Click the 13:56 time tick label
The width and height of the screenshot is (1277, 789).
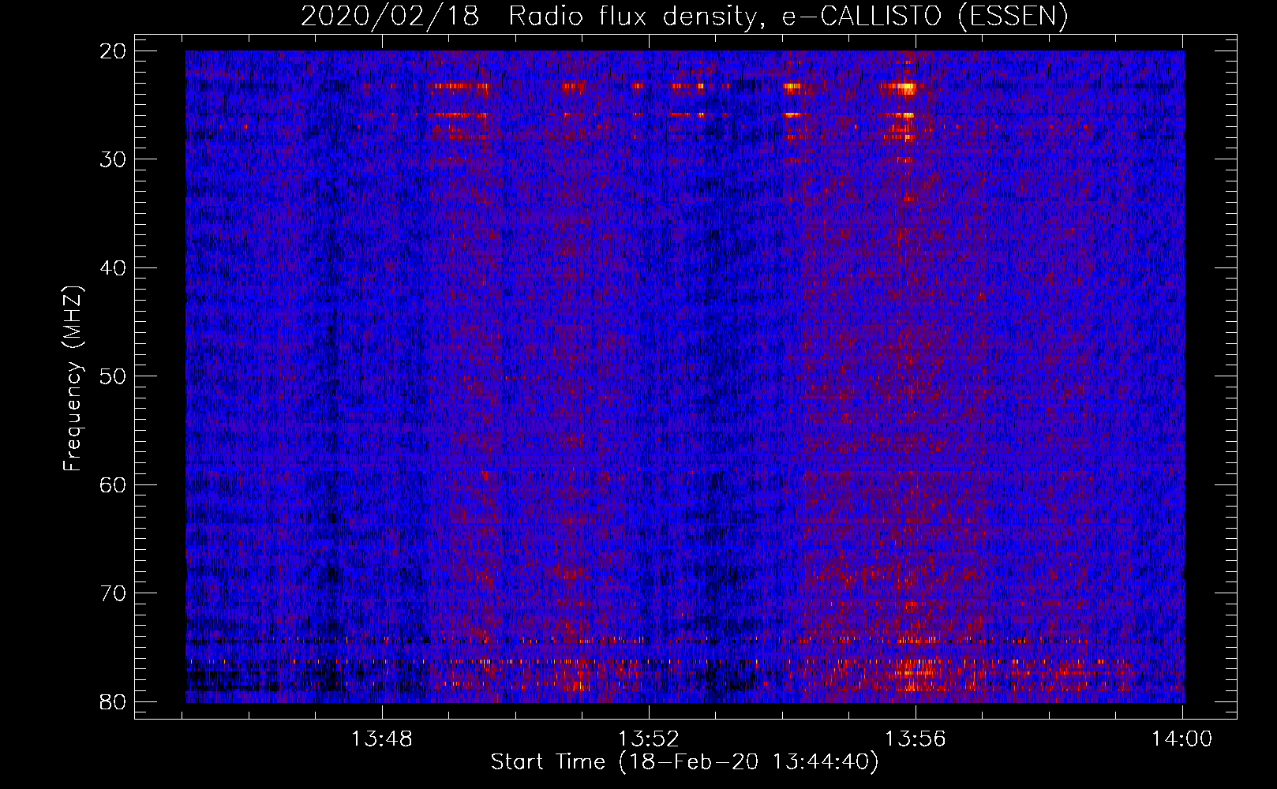tap(915, 739)
